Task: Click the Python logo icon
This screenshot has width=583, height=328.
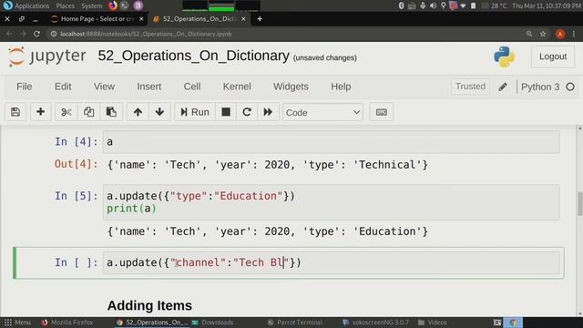Action: tap(504, 56)
